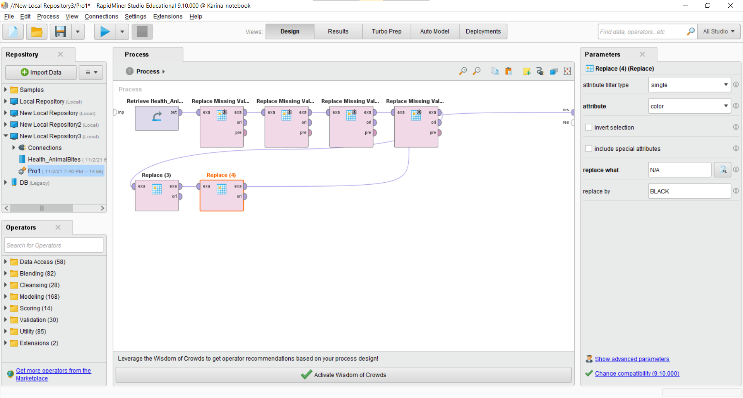The width and height of the screenshot is (743, 398).
Task: Click the Stop process square icon
Action: click(142, 32)
